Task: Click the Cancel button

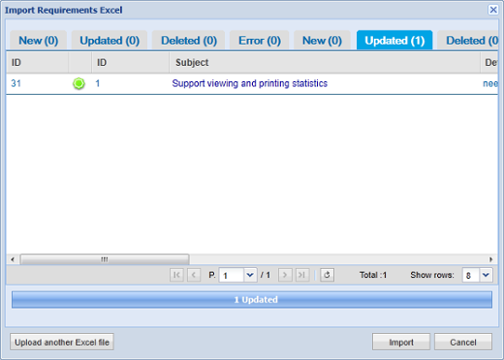Action: click(x=463, y=342)
